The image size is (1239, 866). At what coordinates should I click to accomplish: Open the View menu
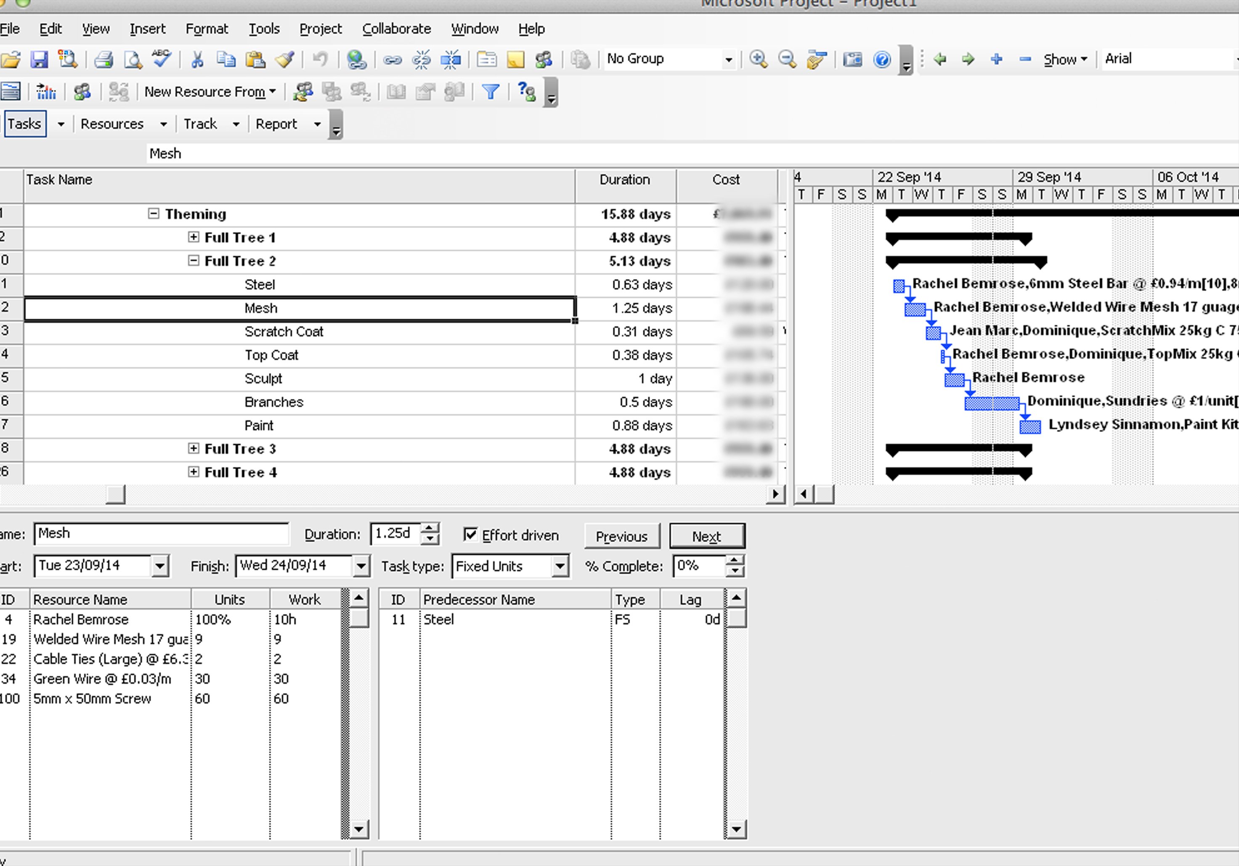click(x=96, y=29)
